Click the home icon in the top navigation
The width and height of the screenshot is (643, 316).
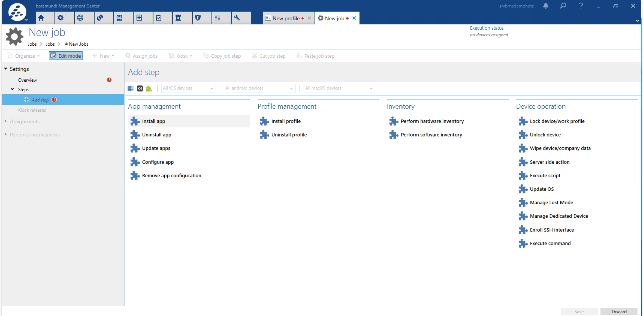41,18
